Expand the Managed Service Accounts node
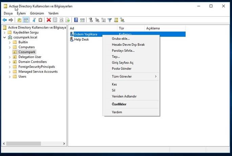Viewport: 232px width, 156px height. point(9,72)
